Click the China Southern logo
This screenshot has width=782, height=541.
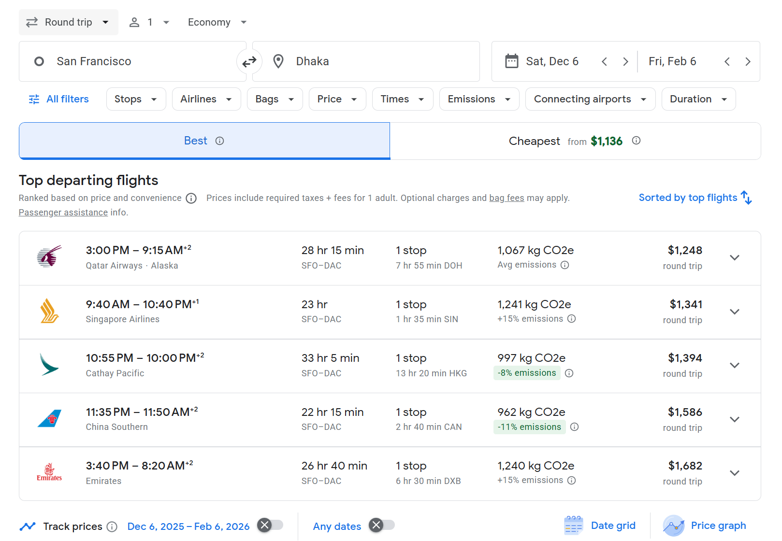(49, 418)
